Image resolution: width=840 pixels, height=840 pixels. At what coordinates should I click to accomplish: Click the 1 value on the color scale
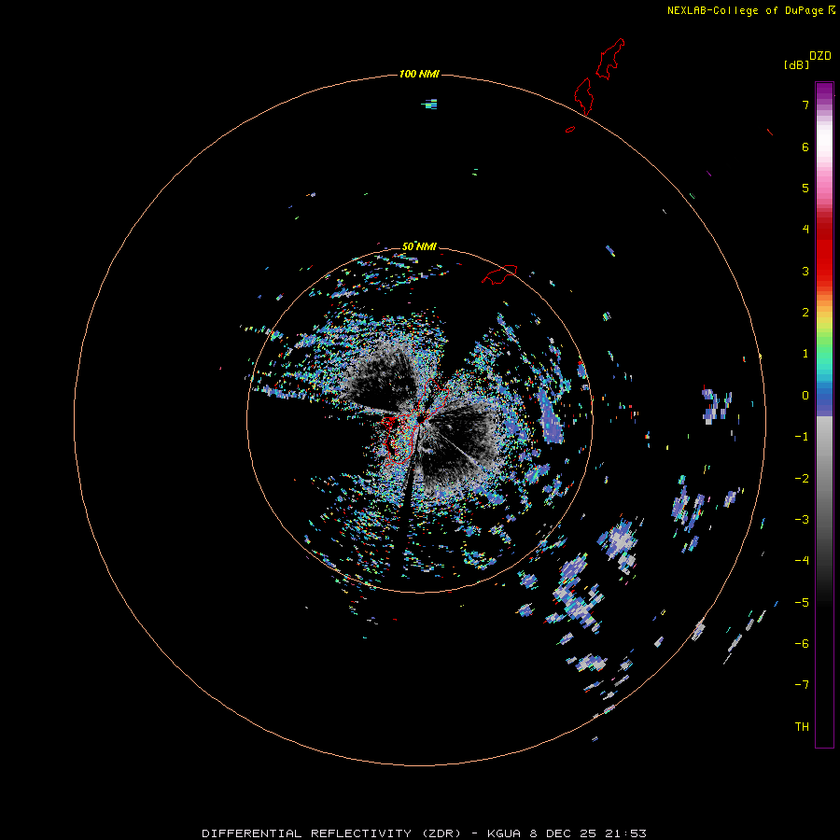tap(805, 354)
